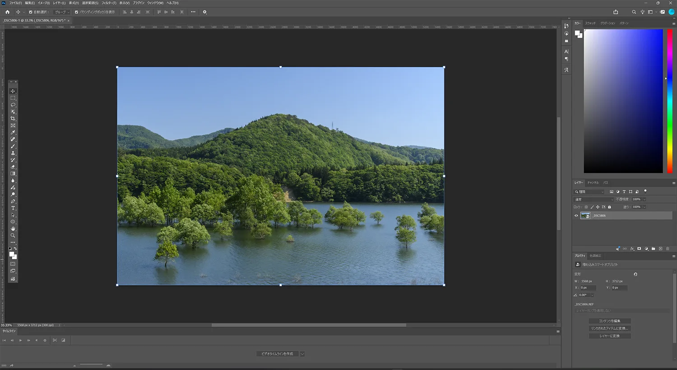Screen dimensions: 677x370
Task: Select the Path Selection tool
Action: tap(13, 215)
